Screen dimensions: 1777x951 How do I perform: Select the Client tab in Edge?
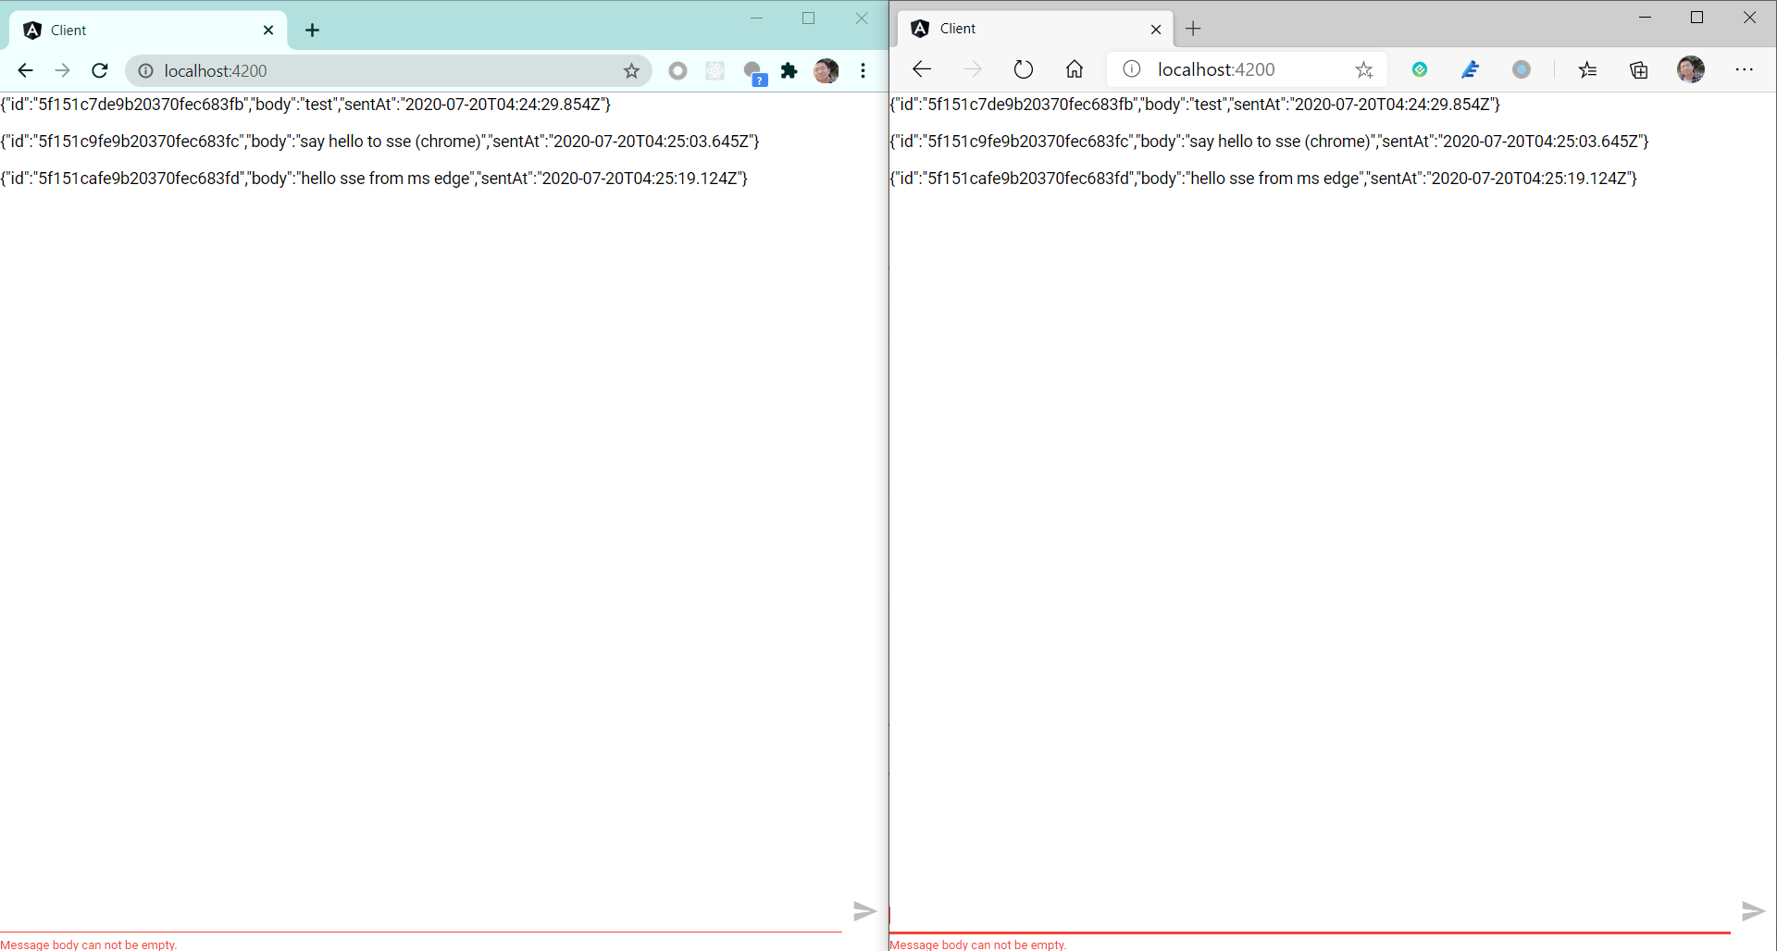[1037, 29]
